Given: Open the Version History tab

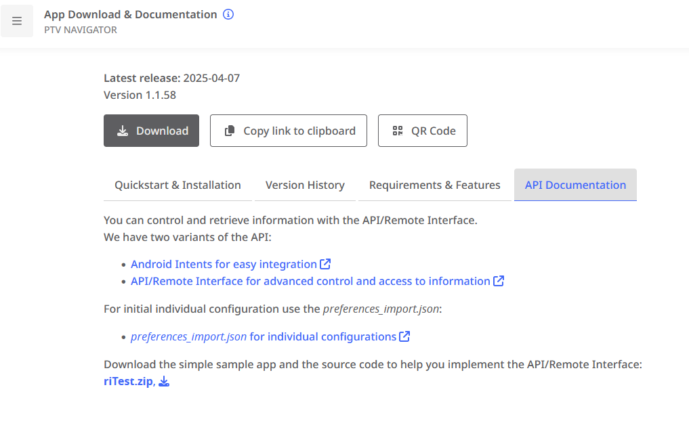Looking at the screenshot, I should pyautogui.click(x=305, y=185).
